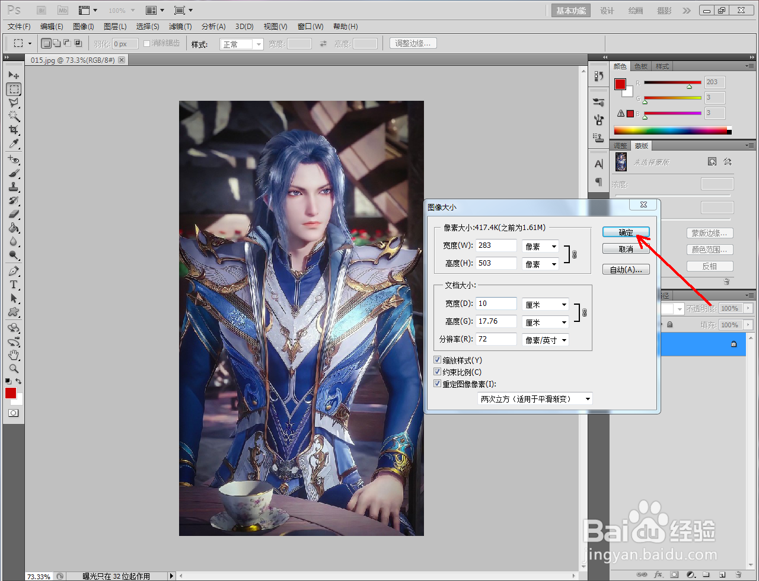Select the Pen tool

click(14, 272)
